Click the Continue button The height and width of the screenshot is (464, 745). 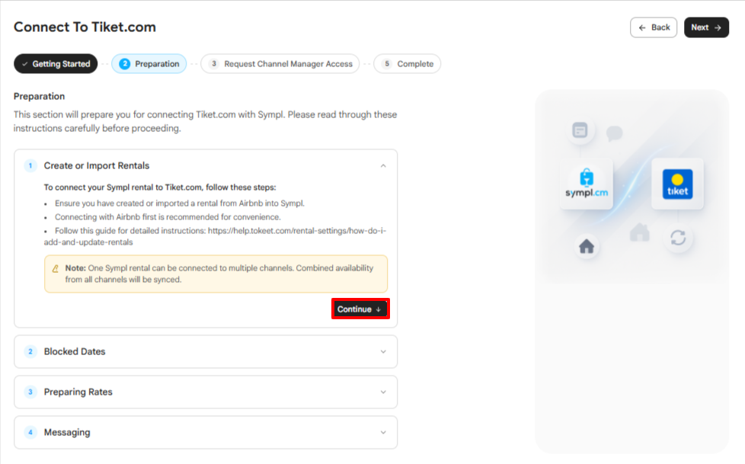[x=360, y=309]
